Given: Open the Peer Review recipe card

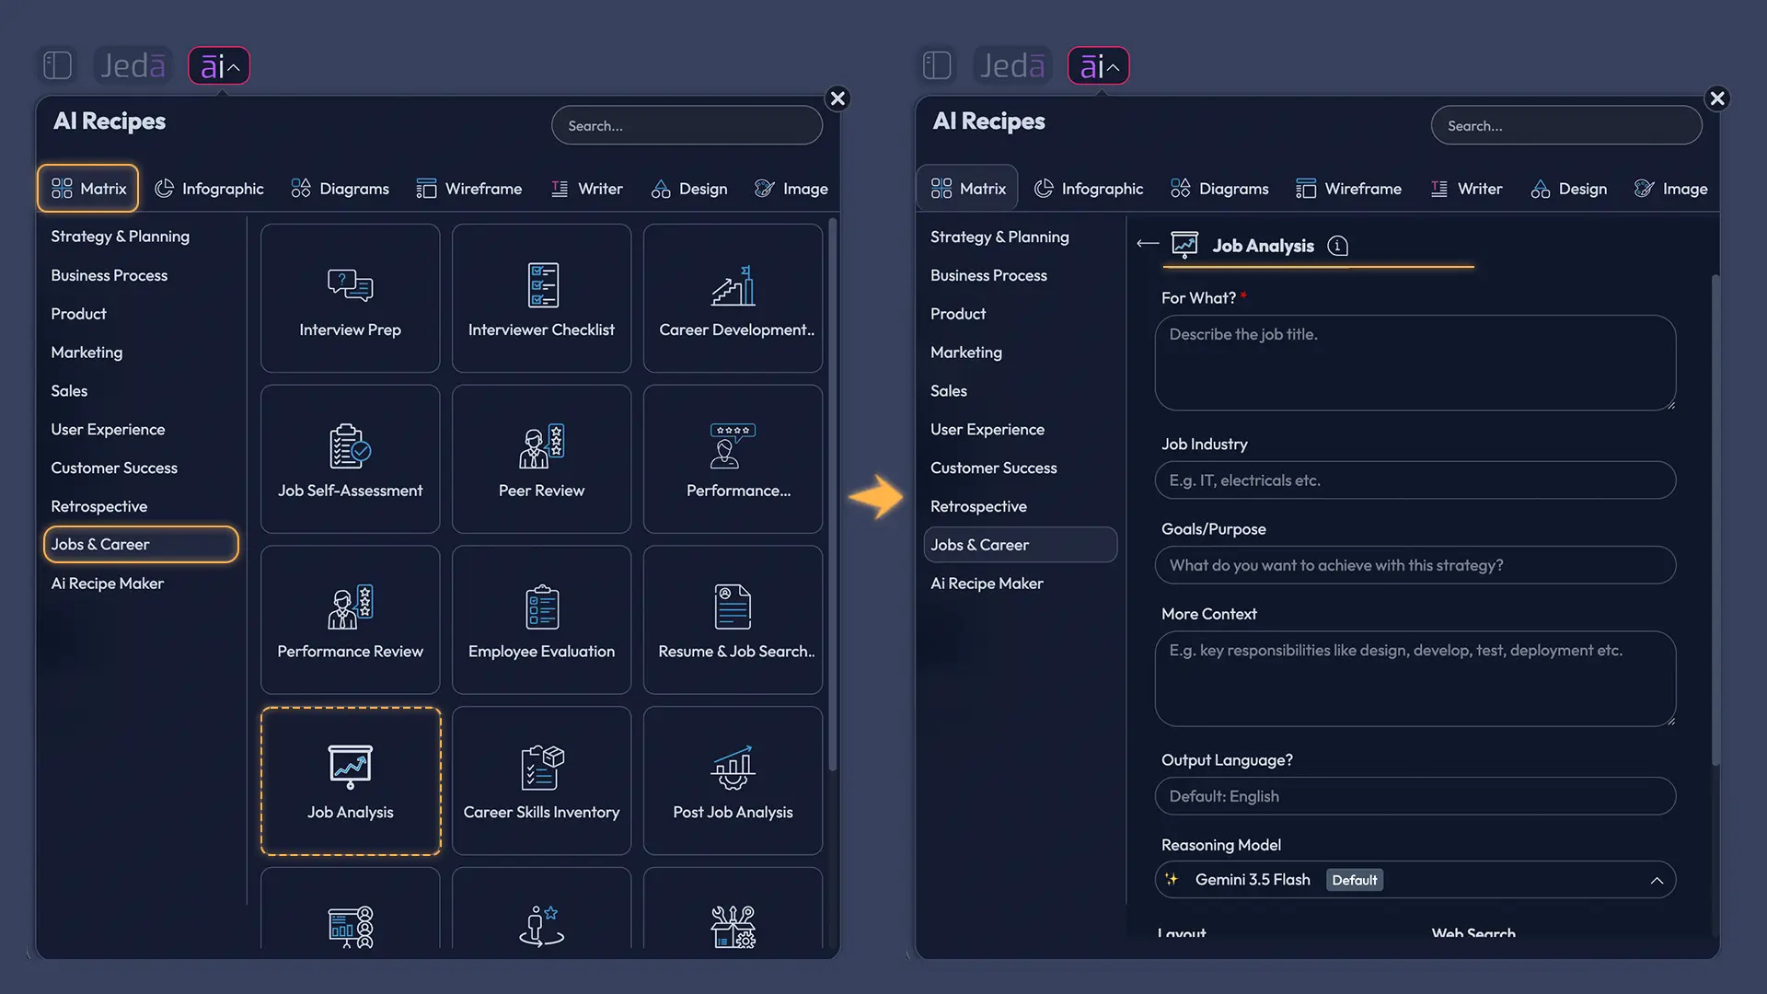Looking at the screenshot, I should 541,459.
